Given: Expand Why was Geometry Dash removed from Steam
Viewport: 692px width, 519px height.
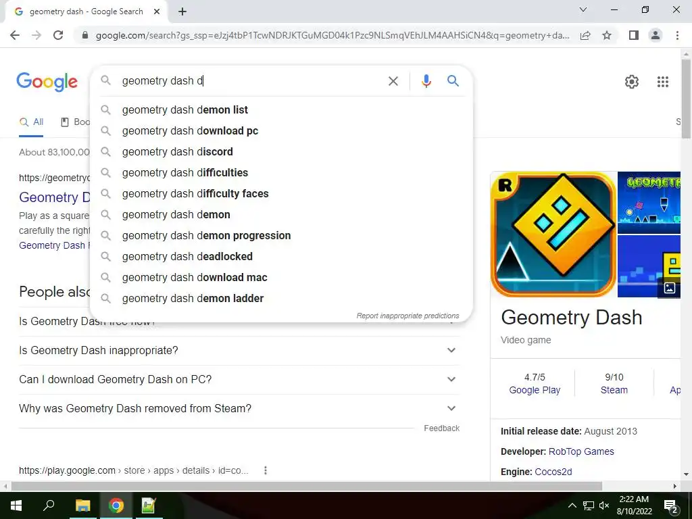Looking at the screenshot, I should pos(239,409).
